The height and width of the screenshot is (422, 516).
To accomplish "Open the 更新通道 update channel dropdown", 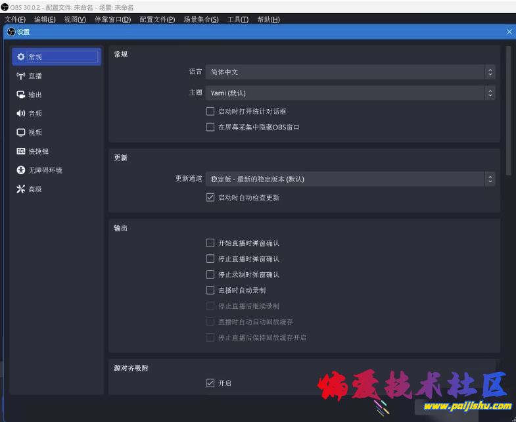I will [x=350, y=179].
